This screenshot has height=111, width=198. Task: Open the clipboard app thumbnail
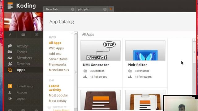145,100
